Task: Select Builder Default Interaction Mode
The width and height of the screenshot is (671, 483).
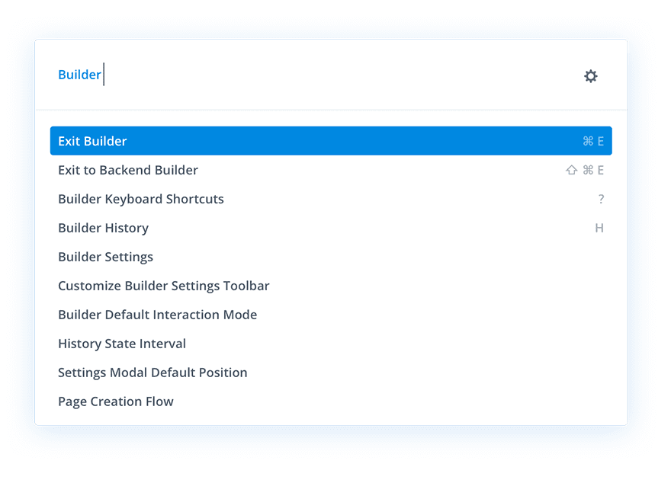Action: tap(331, 315)
